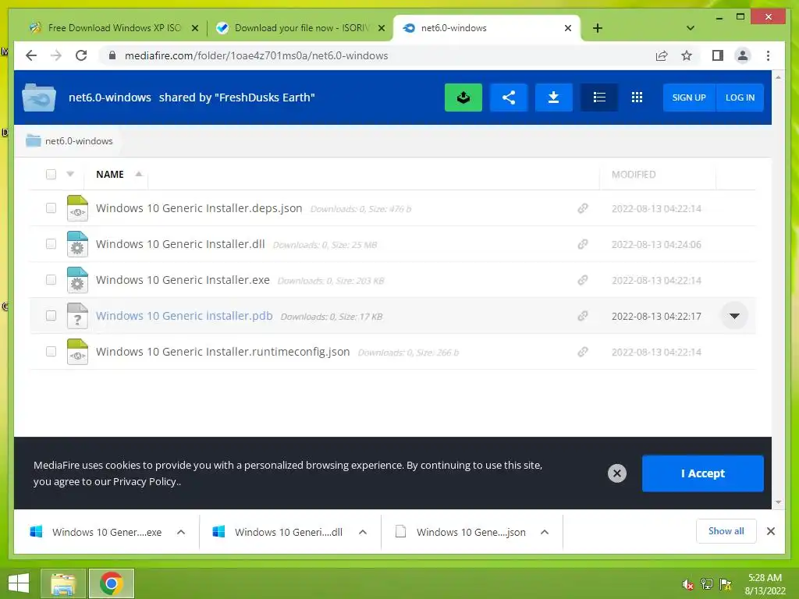This screenshot has height=599, width=799.
Task: Copy link for Installer.pdb file
Action: click(583, 317)
